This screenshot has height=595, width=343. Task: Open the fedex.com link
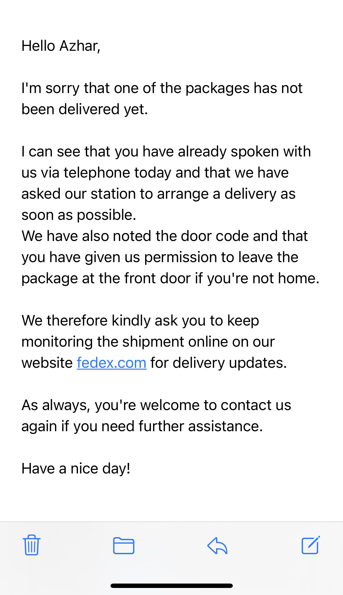click(111, 363)
